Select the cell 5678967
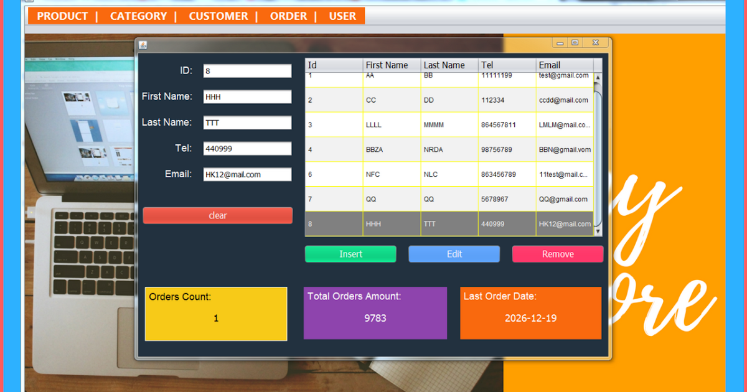Image resolution: width=747 pixels, height=392 pixels. pos(507,200)
